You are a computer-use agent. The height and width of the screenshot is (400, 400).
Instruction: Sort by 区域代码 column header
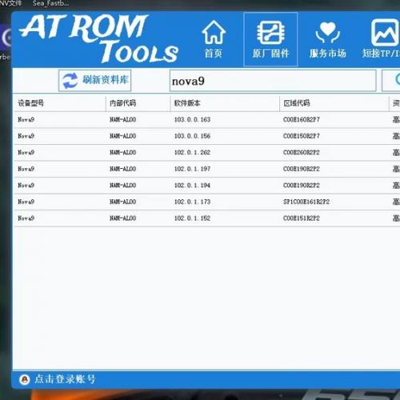coord(334,103)
